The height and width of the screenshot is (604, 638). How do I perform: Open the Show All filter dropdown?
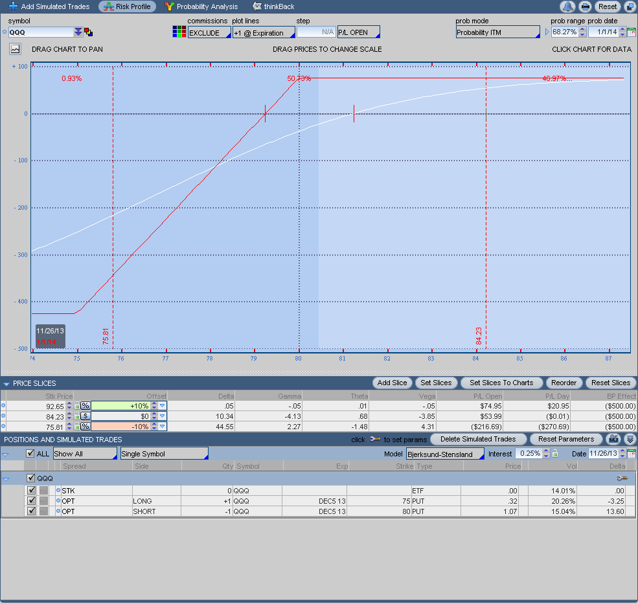tap(85, 454)
